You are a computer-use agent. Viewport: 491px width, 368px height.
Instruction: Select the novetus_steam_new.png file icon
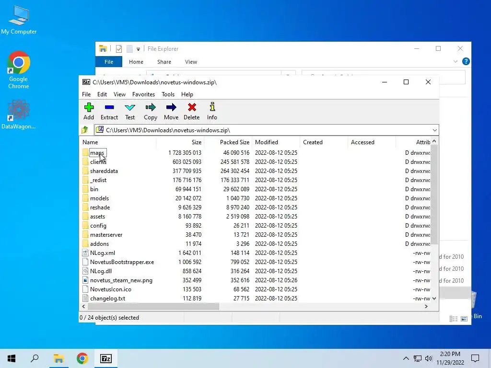[85, 280]
